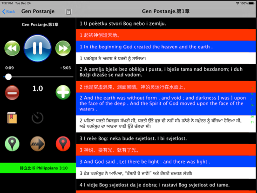Tap the brown arrow jump icon
Image resolution: width=257 pixels, height=193 pixels.
[38, 144]
